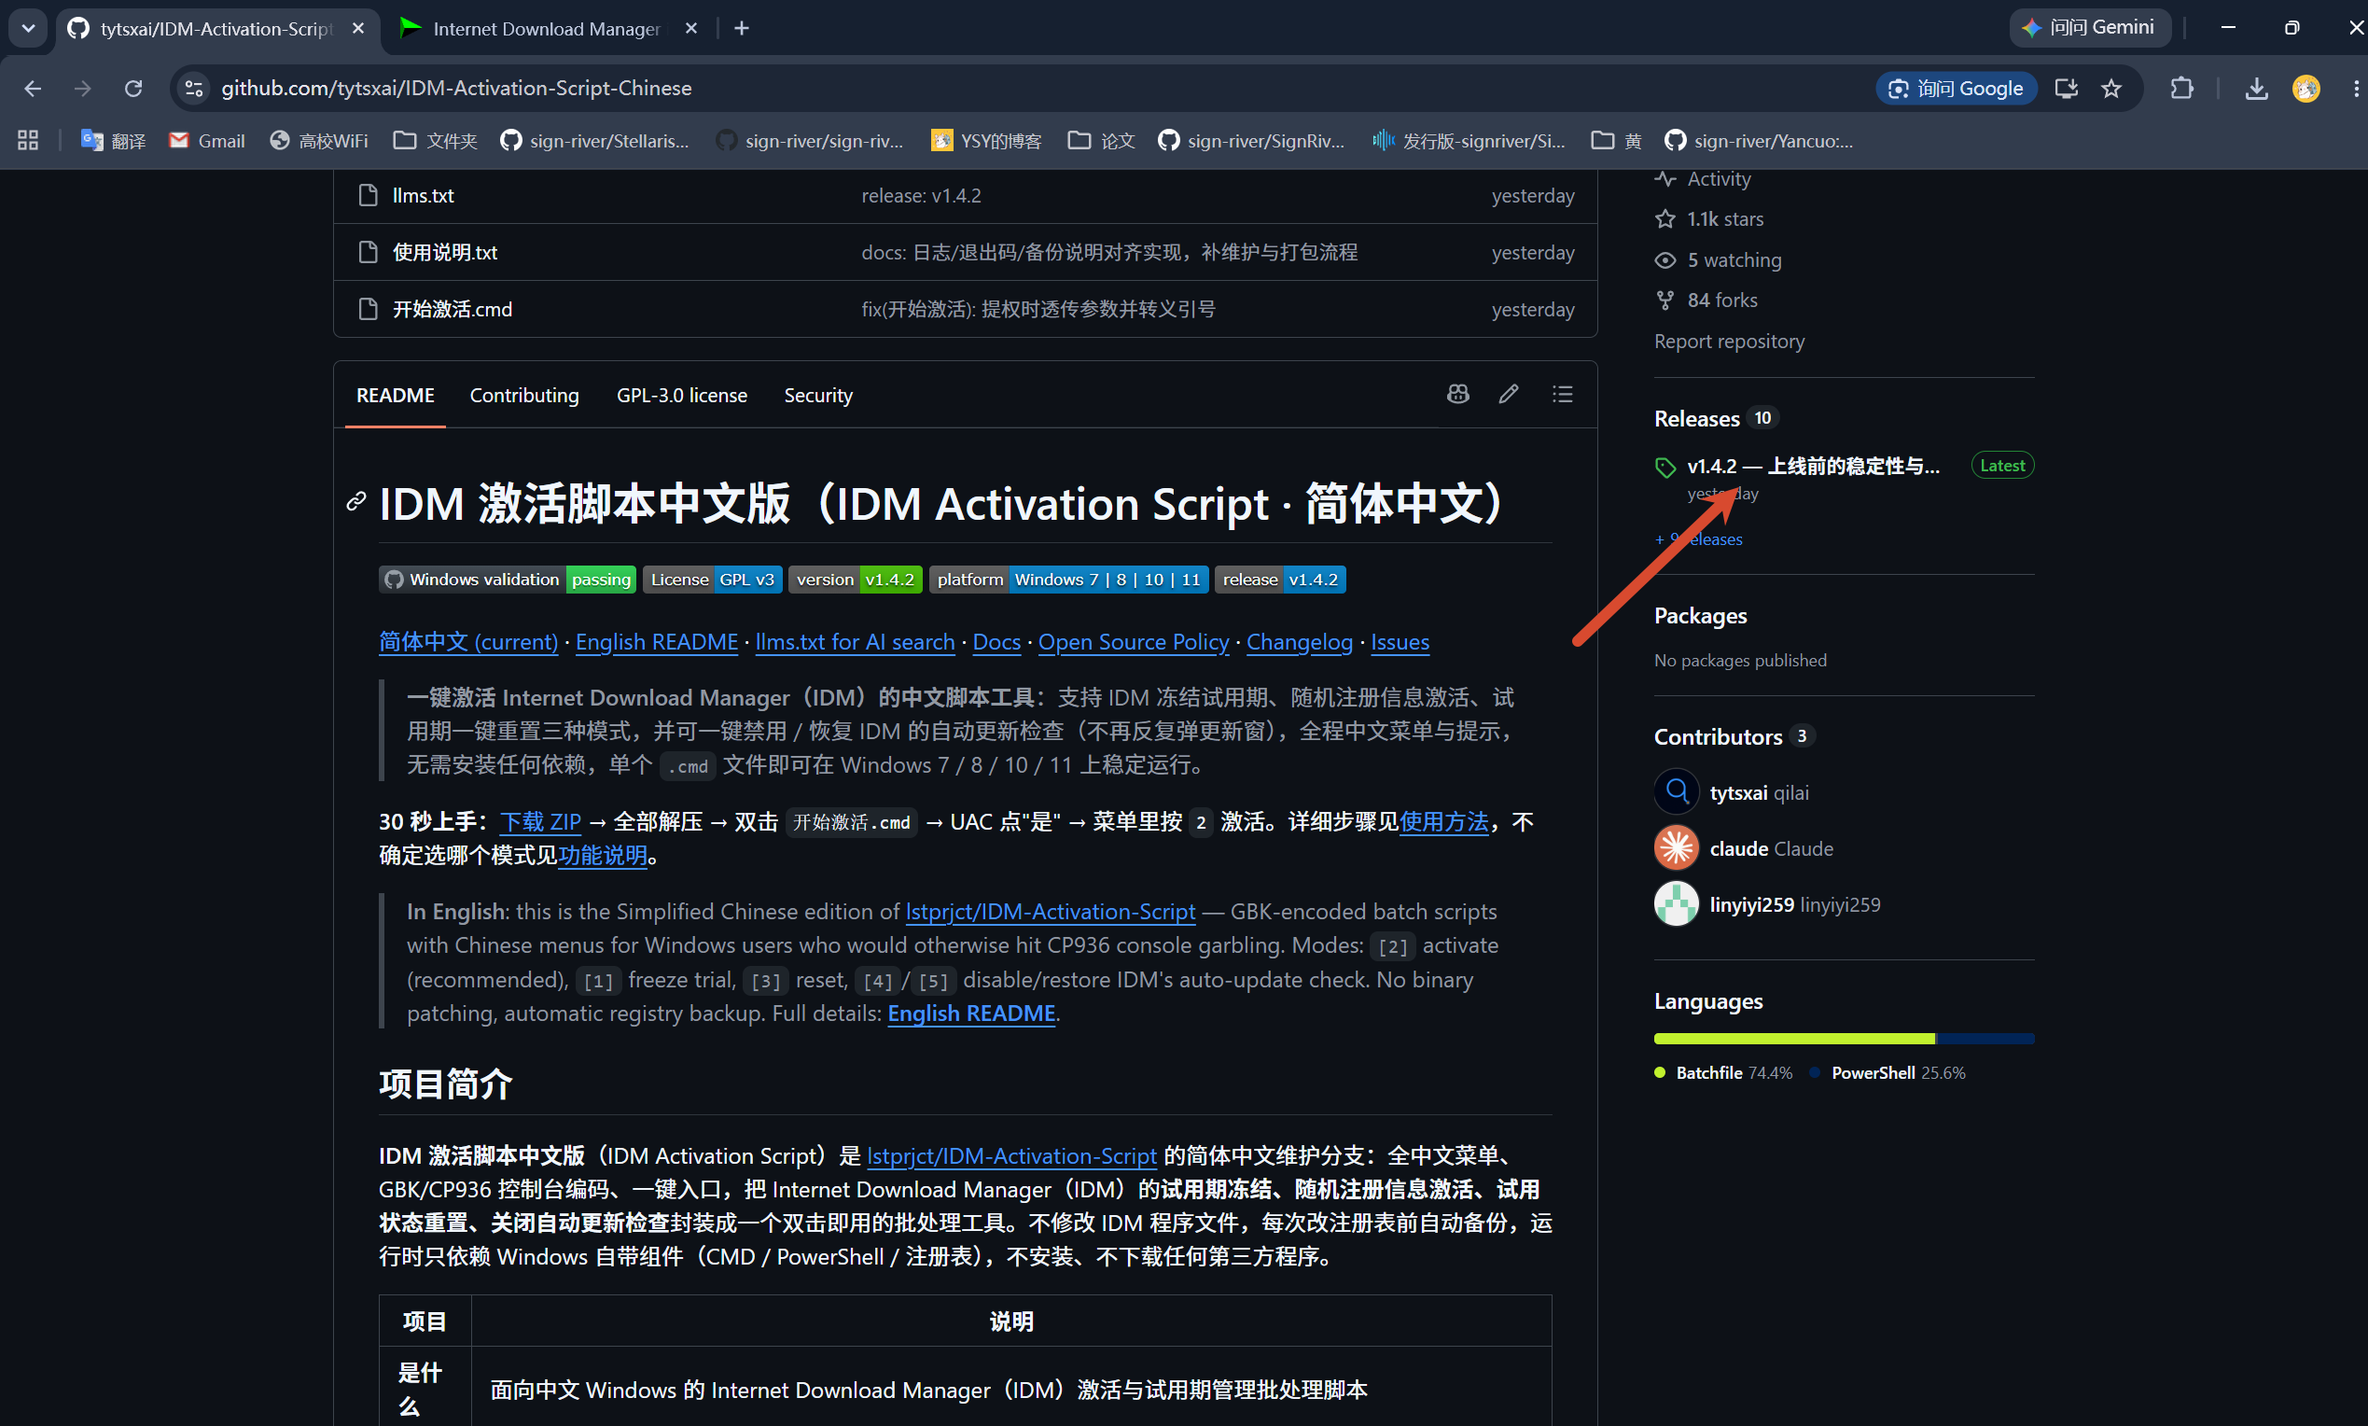Open the 开始激活.cmd file
This screenshot has width=2368, height=1426.
click(x=453, y=309)
